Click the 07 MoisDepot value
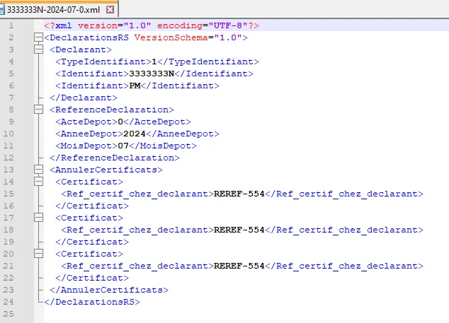Image resolution: width=449 pixels, height=323 pixels. 125,146
